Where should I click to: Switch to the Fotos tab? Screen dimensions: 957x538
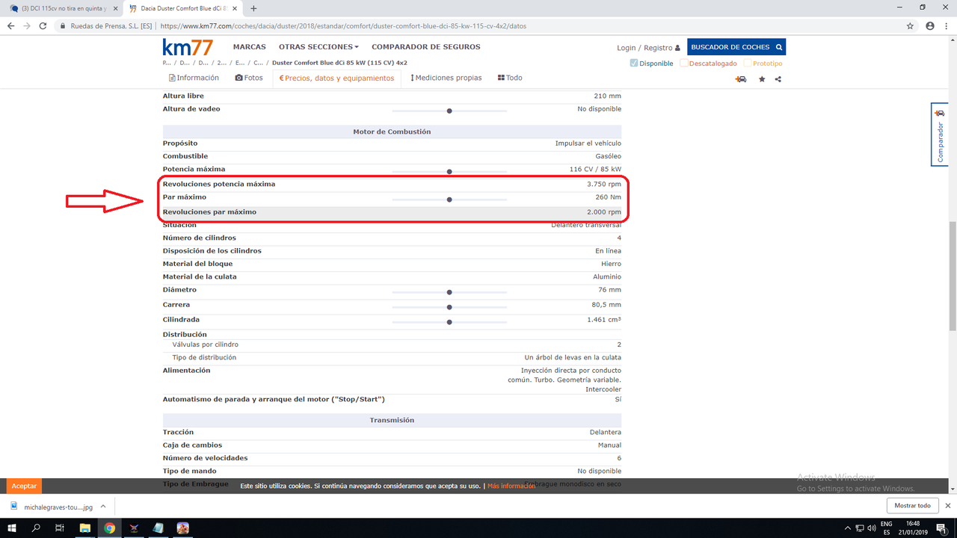coord(249,78)
